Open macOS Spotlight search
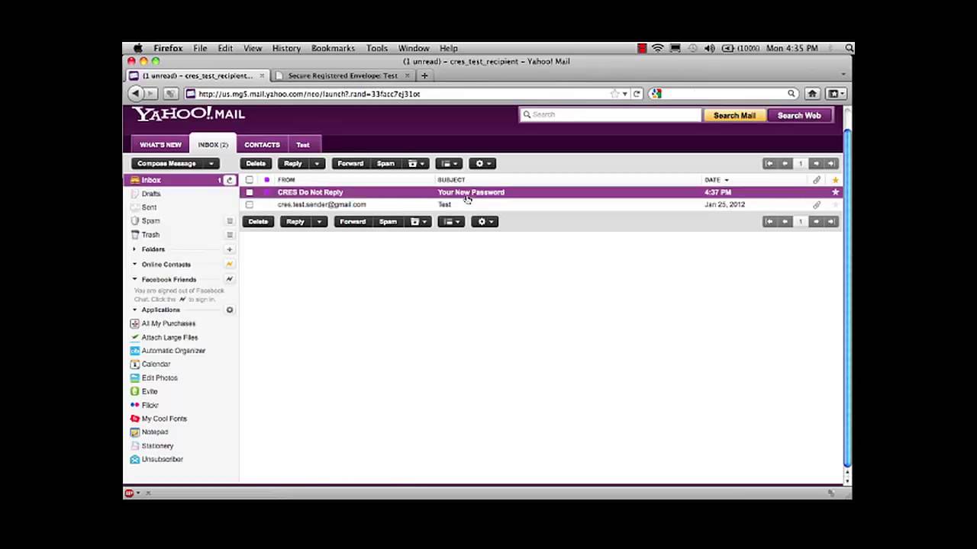Viewport: 977px width, 549px height. (850, 48)
